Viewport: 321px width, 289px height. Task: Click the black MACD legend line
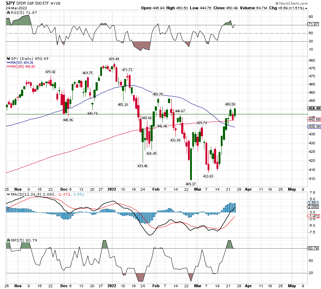pos(9,194)
